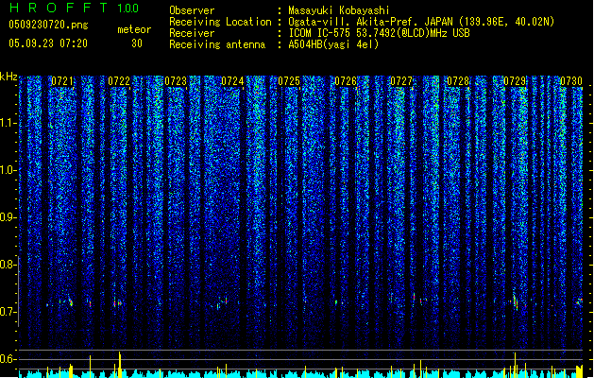Click the 0.9 kHz axis label
This screenshot has width=594, height=378.
click(8, 217)
